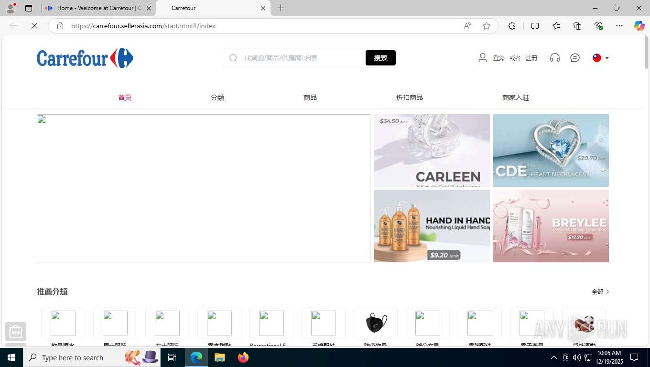Click the taskbar search box
Viewport: 650px width, 367px height.
92,357
